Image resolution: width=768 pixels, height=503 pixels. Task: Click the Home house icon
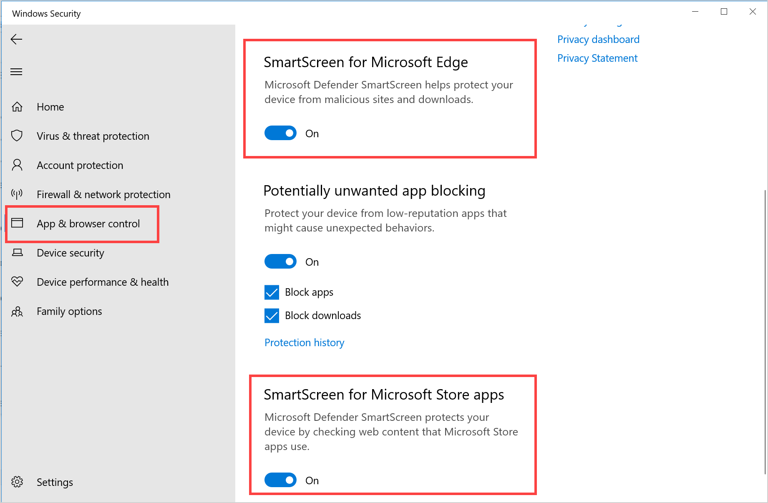tap(17, 107)
